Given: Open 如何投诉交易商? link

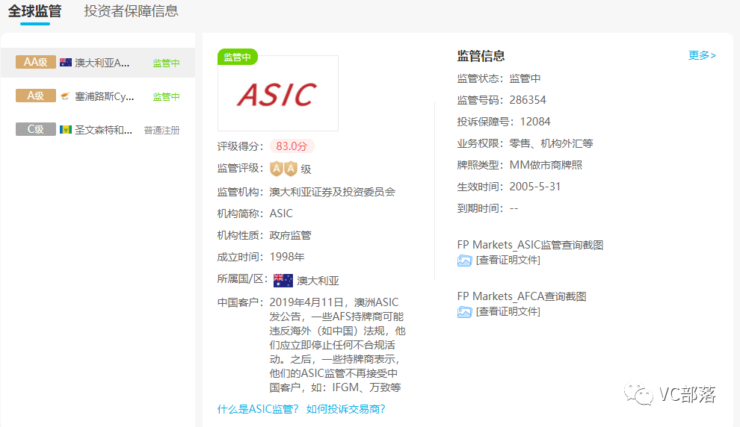Looking at the screenshot, I should 345,408.
